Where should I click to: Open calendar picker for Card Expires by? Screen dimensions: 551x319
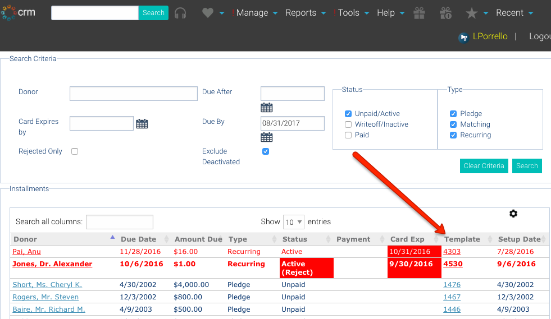pyautogui.click(x=142, y=124)
